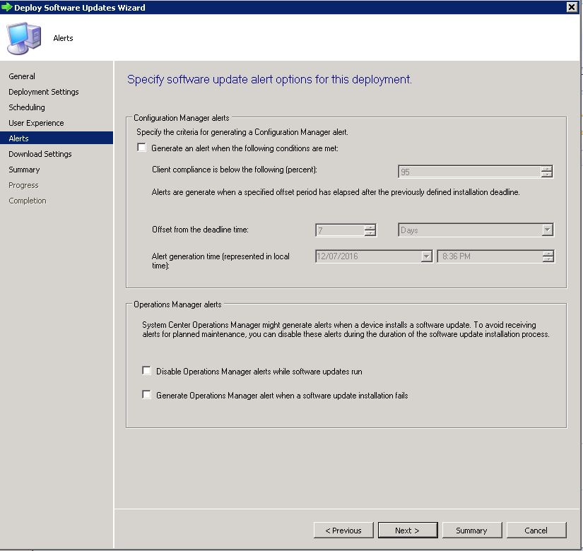
Task: Check 'Generate Operations Manager alert when installation fails'
Action: coord(146,394)
